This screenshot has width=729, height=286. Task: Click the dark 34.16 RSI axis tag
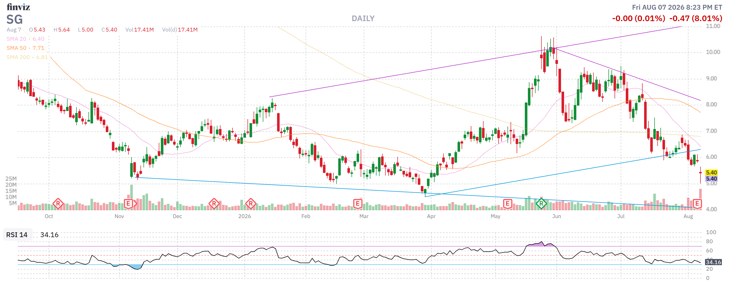tap(713, 262)
